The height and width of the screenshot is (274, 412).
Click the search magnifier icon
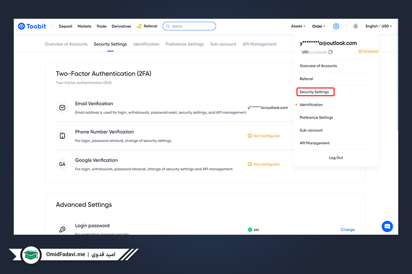point(168,26)
